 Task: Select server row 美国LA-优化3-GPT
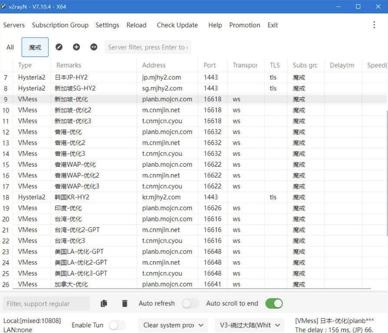coord(194,274)
